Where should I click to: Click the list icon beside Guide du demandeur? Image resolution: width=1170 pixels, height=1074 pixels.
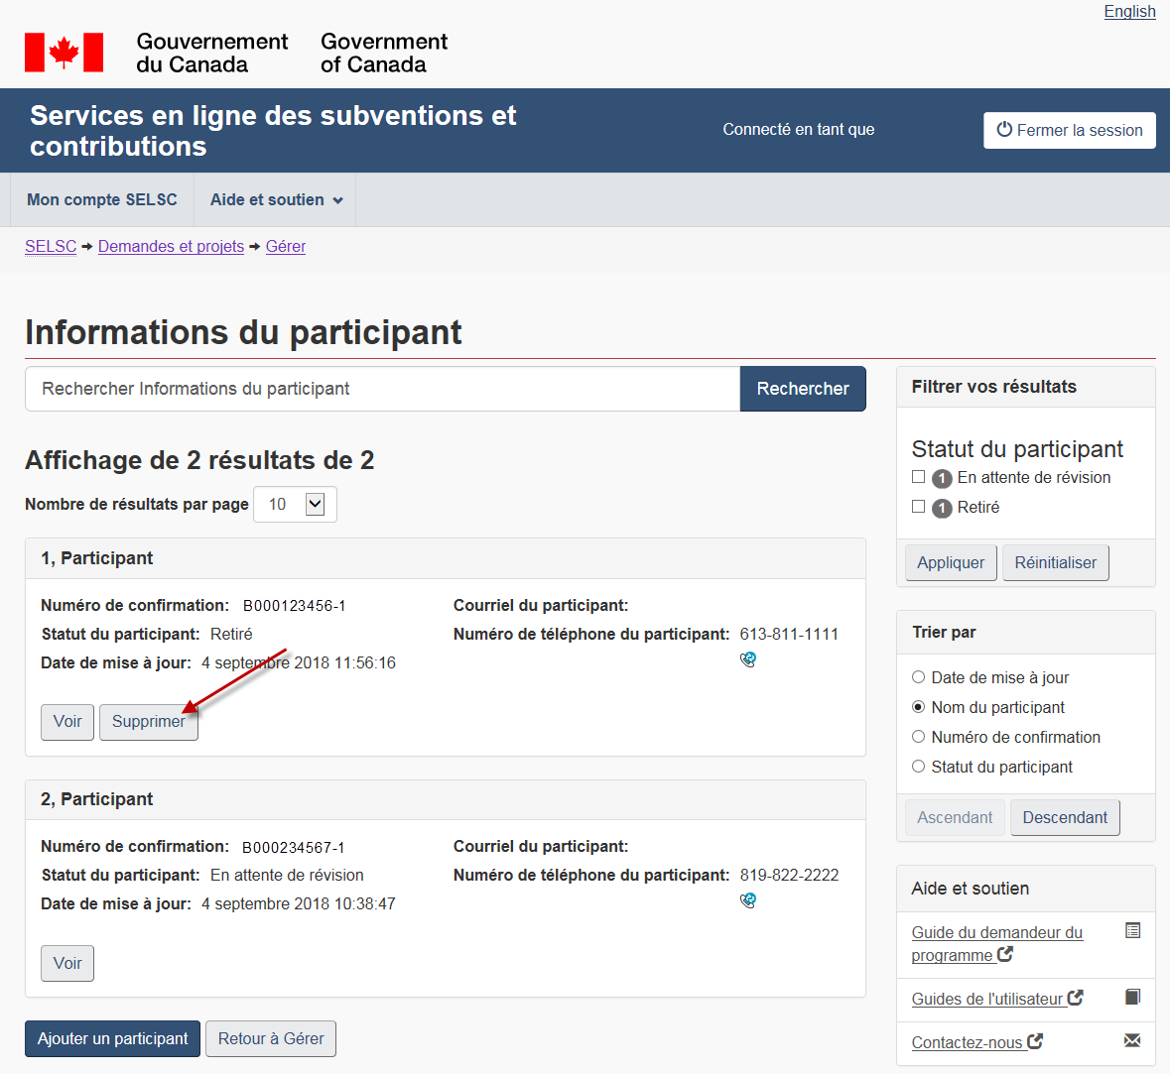tap(1132, 930)
